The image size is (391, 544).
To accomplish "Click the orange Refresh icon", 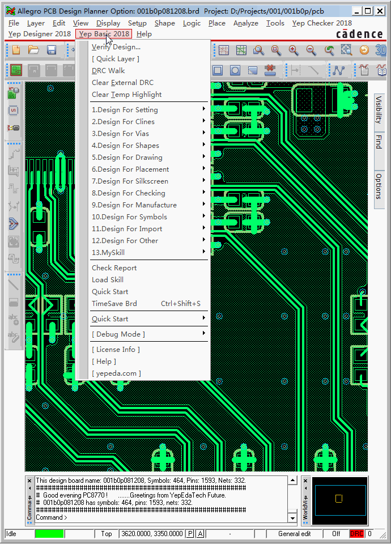I will tap(364, 50).
